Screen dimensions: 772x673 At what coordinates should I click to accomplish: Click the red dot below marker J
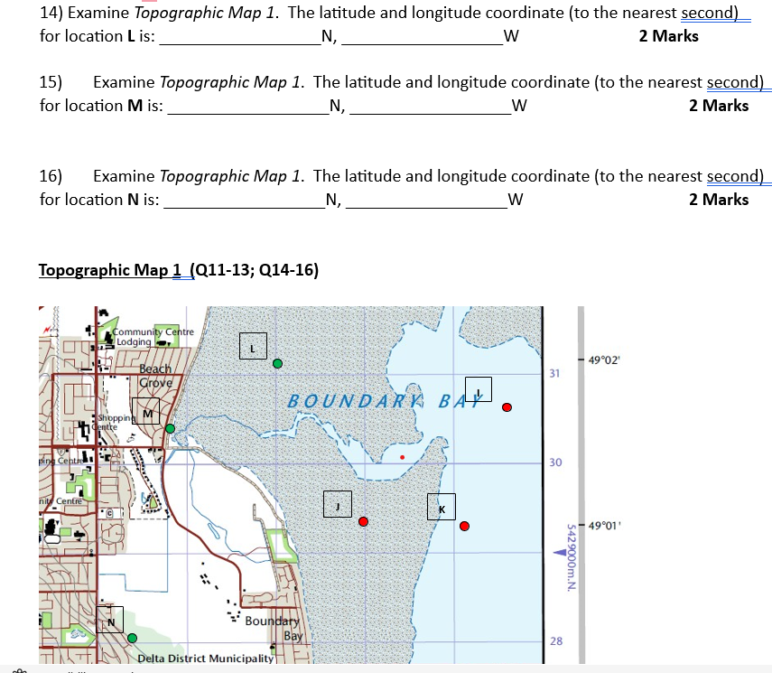pyautogui.click(x=363, y=521)
